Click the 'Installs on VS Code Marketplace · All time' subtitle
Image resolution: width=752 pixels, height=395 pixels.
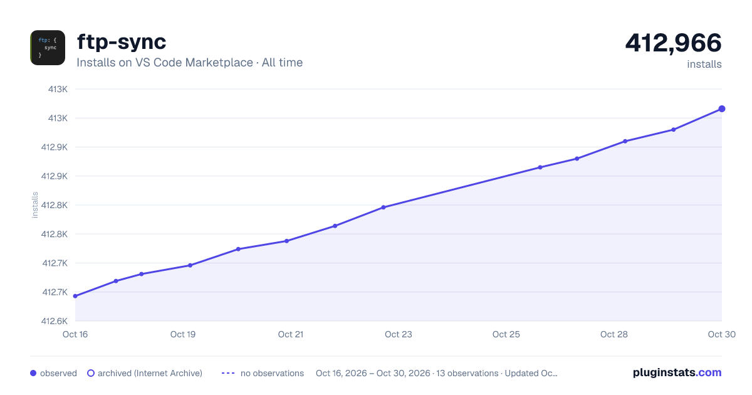pyautogui.click(x=189, y=63)
